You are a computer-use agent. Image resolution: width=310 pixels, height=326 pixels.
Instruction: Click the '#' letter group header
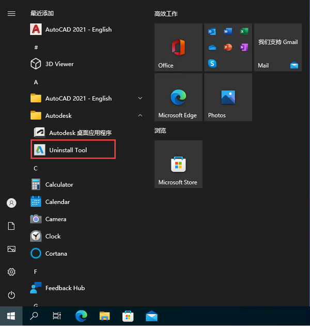(36, 48)
